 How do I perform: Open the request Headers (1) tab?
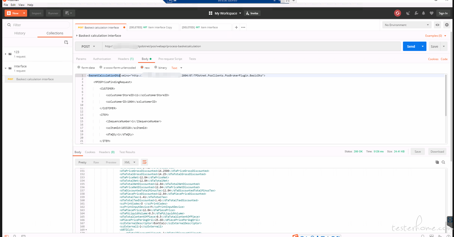tap(126, 59)
